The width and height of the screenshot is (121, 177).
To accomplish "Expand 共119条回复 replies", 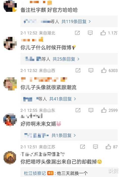I will point(76,21).
